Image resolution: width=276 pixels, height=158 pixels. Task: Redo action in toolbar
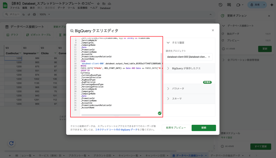pos(29,14)
